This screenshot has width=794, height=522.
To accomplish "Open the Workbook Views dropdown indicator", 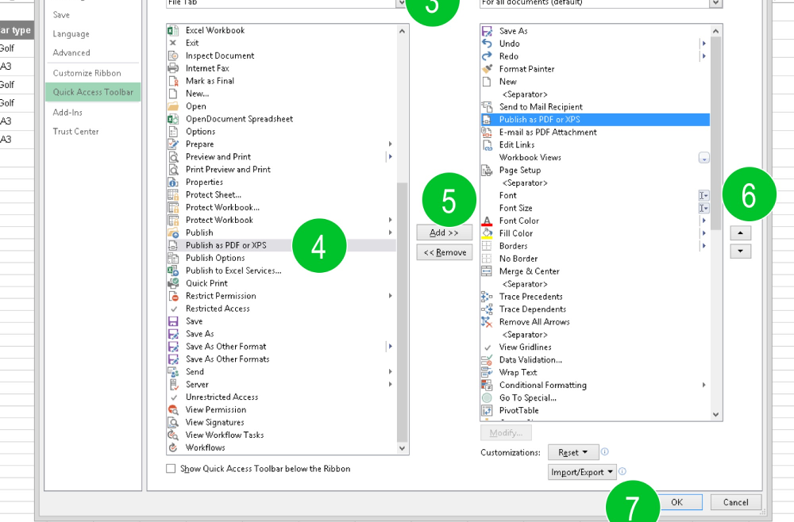I will coord(703,158).
